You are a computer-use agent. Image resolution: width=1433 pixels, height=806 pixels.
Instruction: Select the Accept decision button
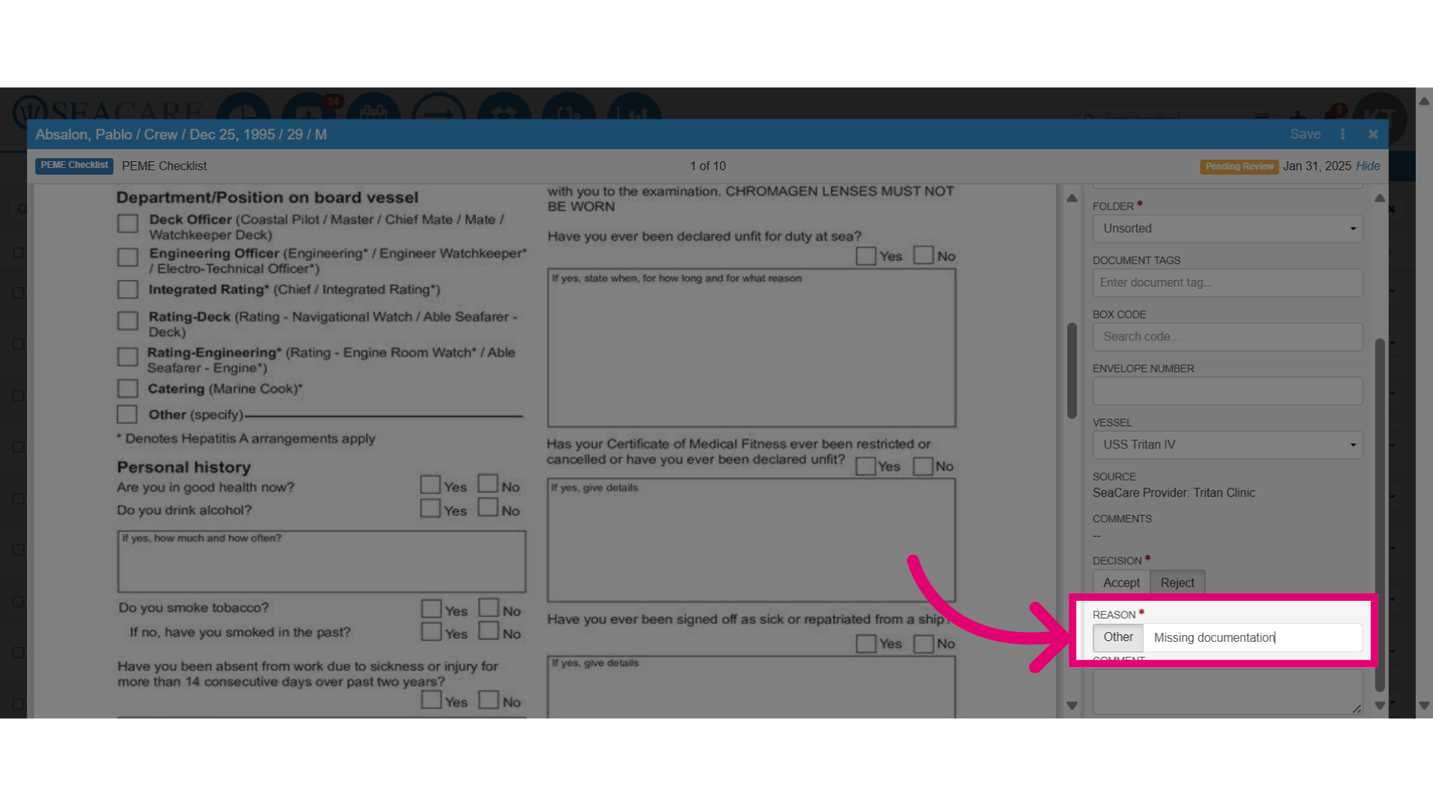click(1121, 583)
